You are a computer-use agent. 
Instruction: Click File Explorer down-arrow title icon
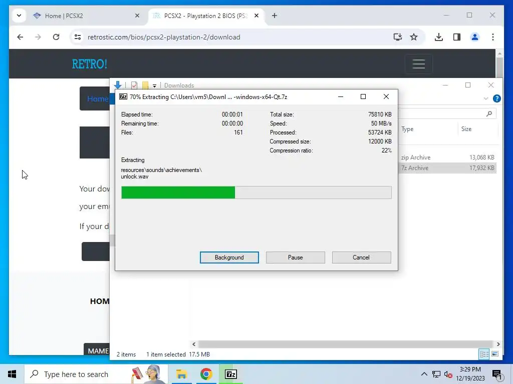pos(118,85)
